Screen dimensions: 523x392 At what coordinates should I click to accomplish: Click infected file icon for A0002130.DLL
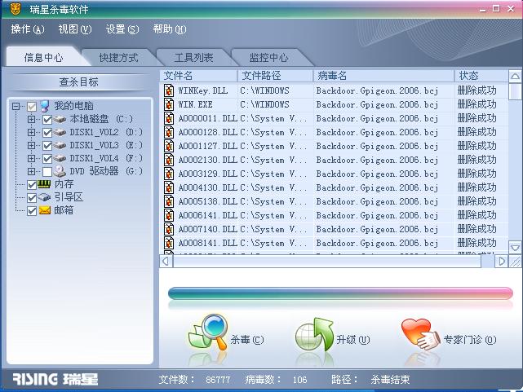point(169,160)
